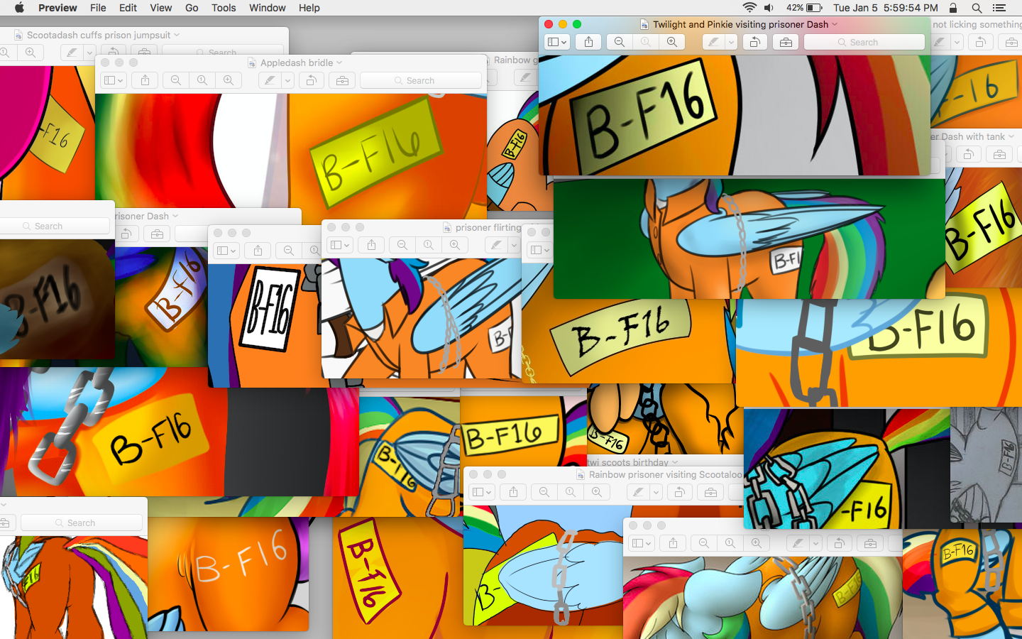This screenshot has height=639, width=1022.
Task: Open the View menu
Action: pyautogui.click(x=161, y=8)
